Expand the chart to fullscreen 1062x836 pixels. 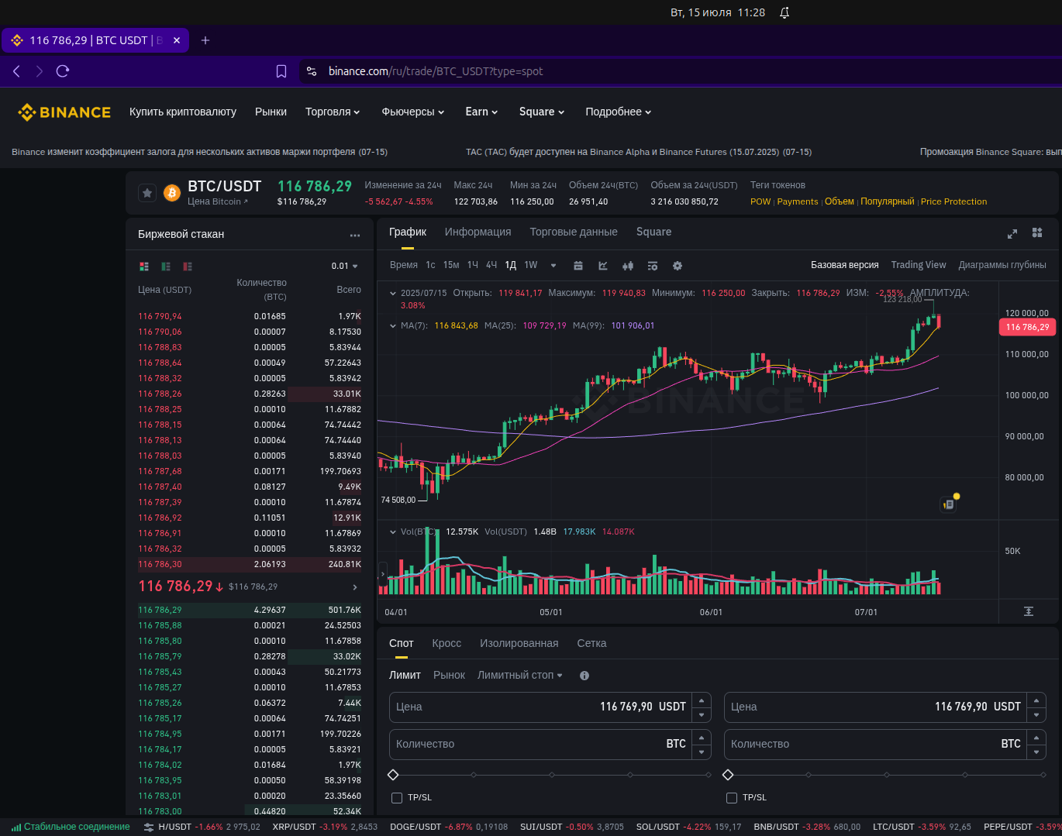(1012, 233)
